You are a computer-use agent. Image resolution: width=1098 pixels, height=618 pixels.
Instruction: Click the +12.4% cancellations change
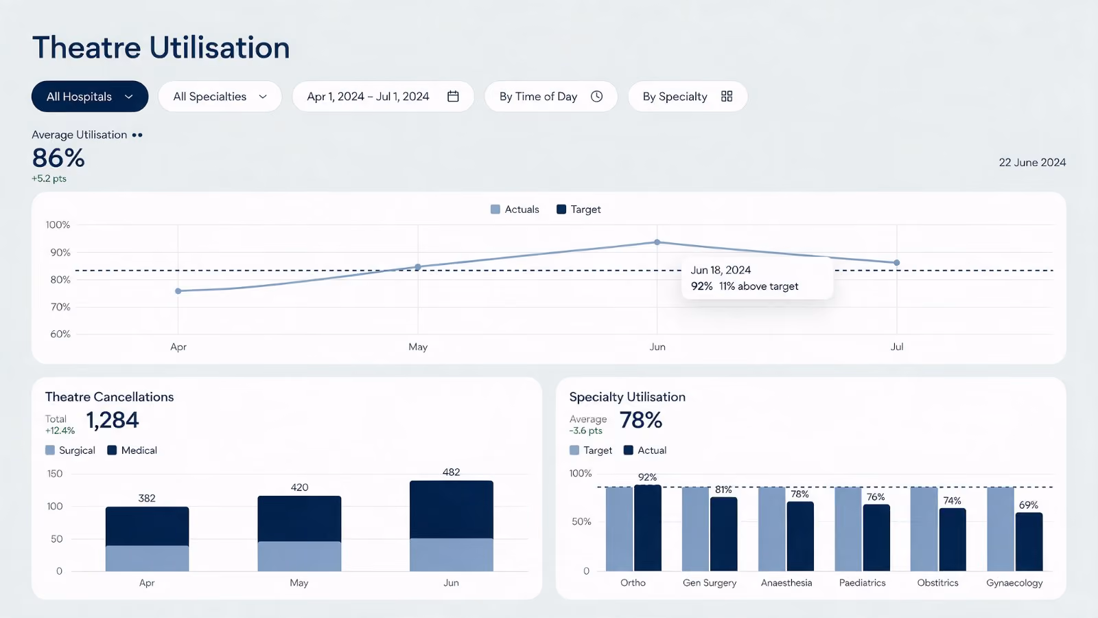(x=60, y=431)
